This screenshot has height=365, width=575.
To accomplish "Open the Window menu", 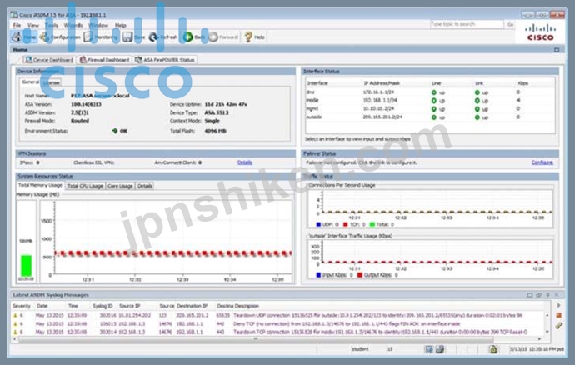I will [98, 25].
